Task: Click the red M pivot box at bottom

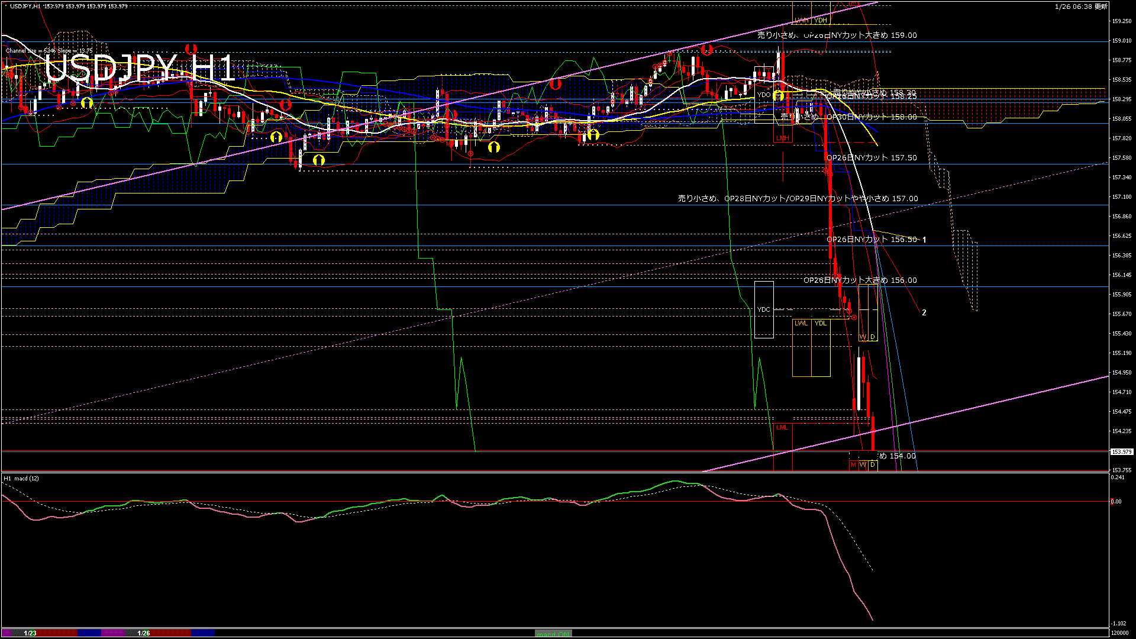Action: coord(853,465)
